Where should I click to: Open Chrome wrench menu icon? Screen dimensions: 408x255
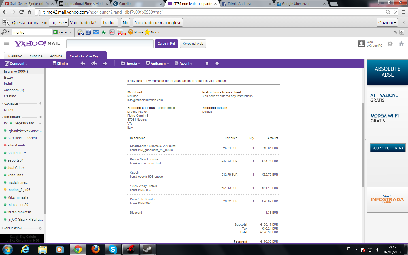click(403, 12)
